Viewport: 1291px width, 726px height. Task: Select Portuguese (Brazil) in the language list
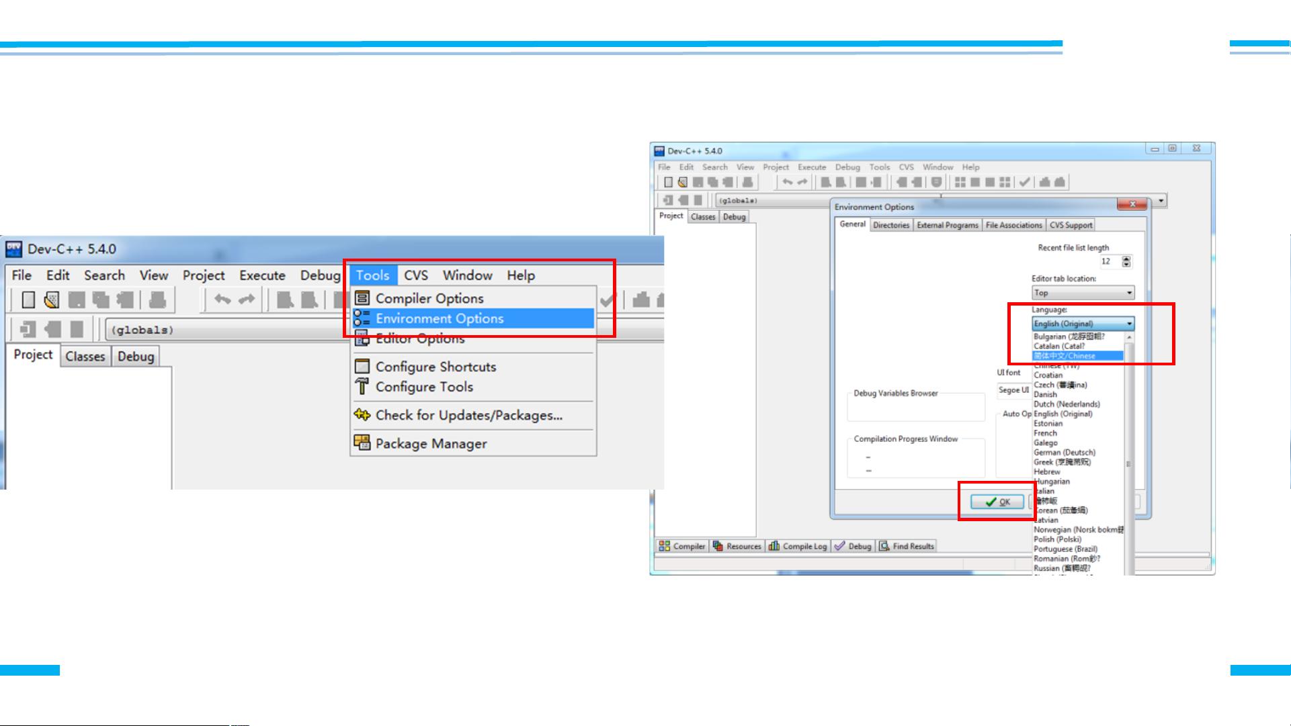1078,549
